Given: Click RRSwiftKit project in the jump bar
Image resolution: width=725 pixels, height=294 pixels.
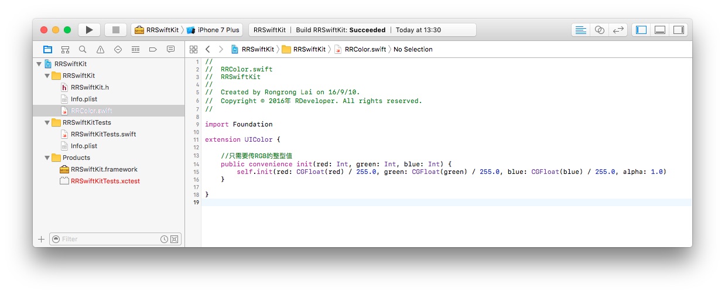Looking at the screenshot, I should pyautogui.click(x=252, y=49).
